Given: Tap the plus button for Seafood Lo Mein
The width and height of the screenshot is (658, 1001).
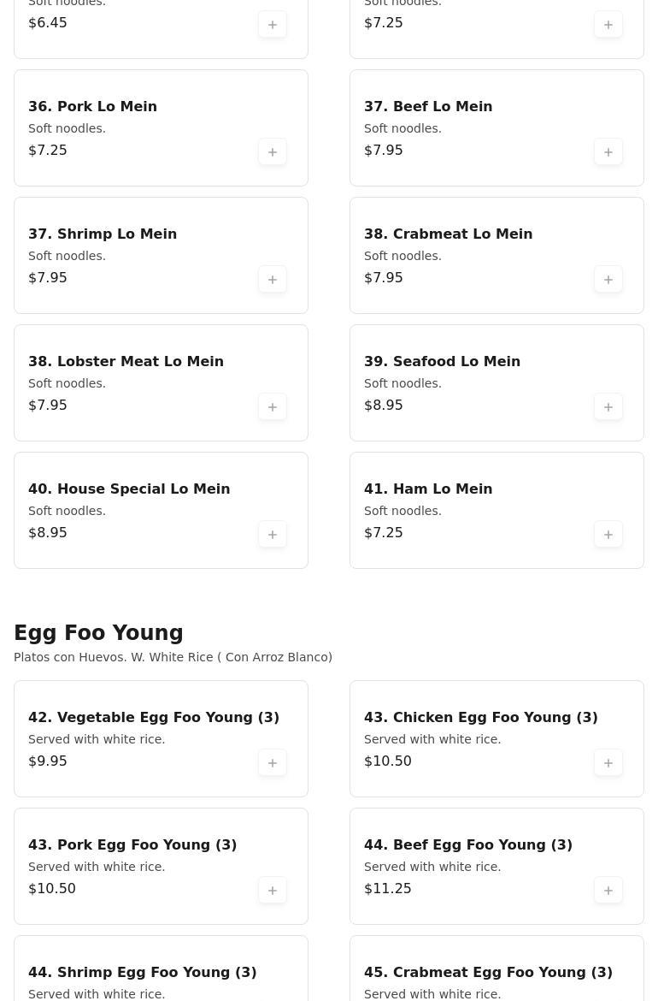Looking at the screenshot, I should [608, 407].
